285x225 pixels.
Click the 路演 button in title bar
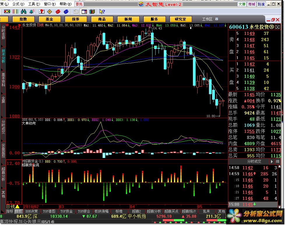[x=261, y=4]
